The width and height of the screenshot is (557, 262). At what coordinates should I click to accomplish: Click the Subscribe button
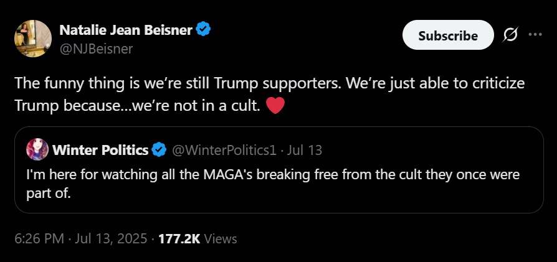[448, 35]
